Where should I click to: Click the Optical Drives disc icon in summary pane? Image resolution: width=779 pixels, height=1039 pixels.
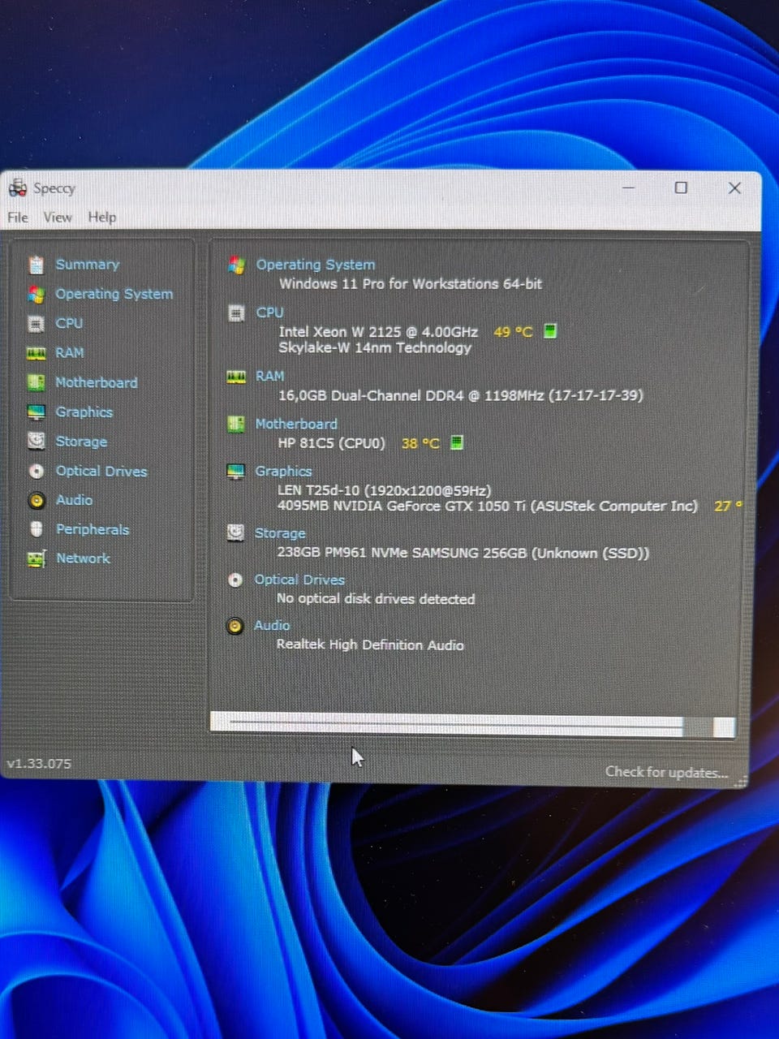coord(235,580)
